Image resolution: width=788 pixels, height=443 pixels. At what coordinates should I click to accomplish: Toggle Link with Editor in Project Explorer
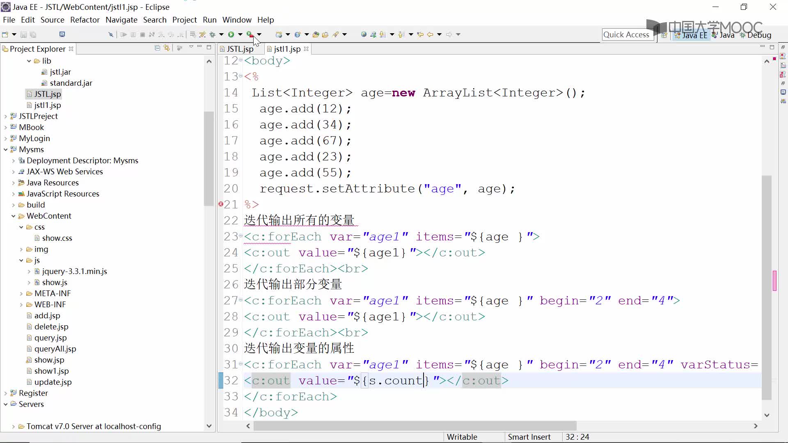167,48
